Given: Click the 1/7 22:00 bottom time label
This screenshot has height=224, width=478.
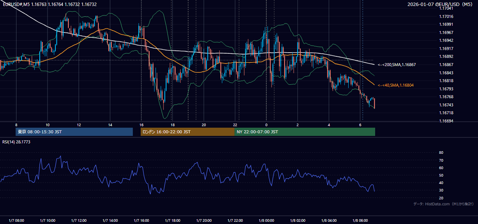Looking at the screenshot, I should [x=235, y=221].
